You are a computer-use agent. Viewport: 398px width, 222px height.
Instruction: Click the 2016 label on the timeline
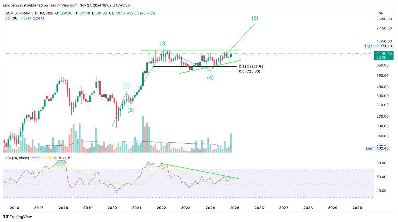[14, 208]
